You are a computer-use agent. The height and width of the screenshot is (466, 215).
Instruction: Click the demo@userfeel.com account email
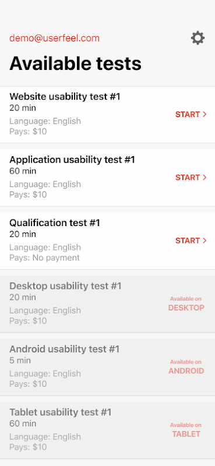click(x=54, y=38)
